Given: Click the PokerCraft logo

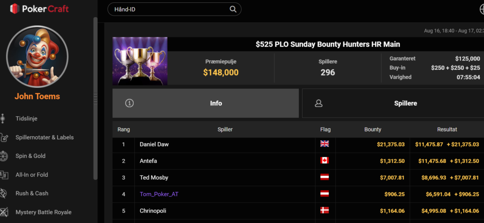Looking at the screenshot, I should [x=39, y=9].
